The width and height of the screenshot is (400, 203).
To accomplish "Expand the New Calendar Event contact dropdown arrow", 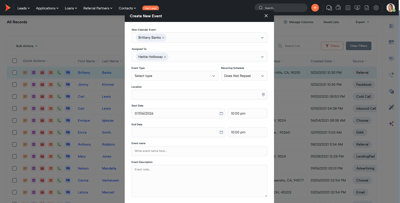I will coord(262,38).
